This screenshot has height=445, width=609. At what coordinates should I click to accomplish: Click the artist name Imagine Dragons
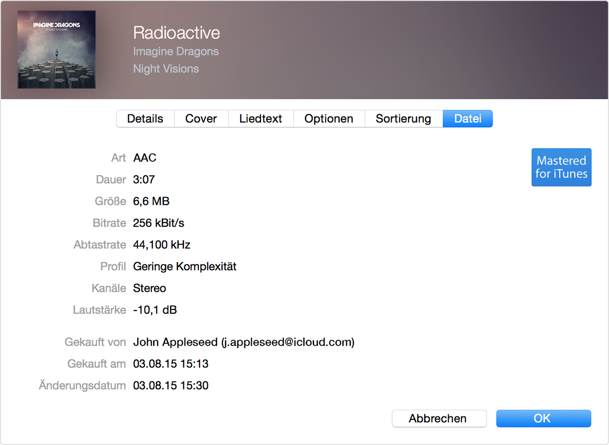click(x=176, y=51)
